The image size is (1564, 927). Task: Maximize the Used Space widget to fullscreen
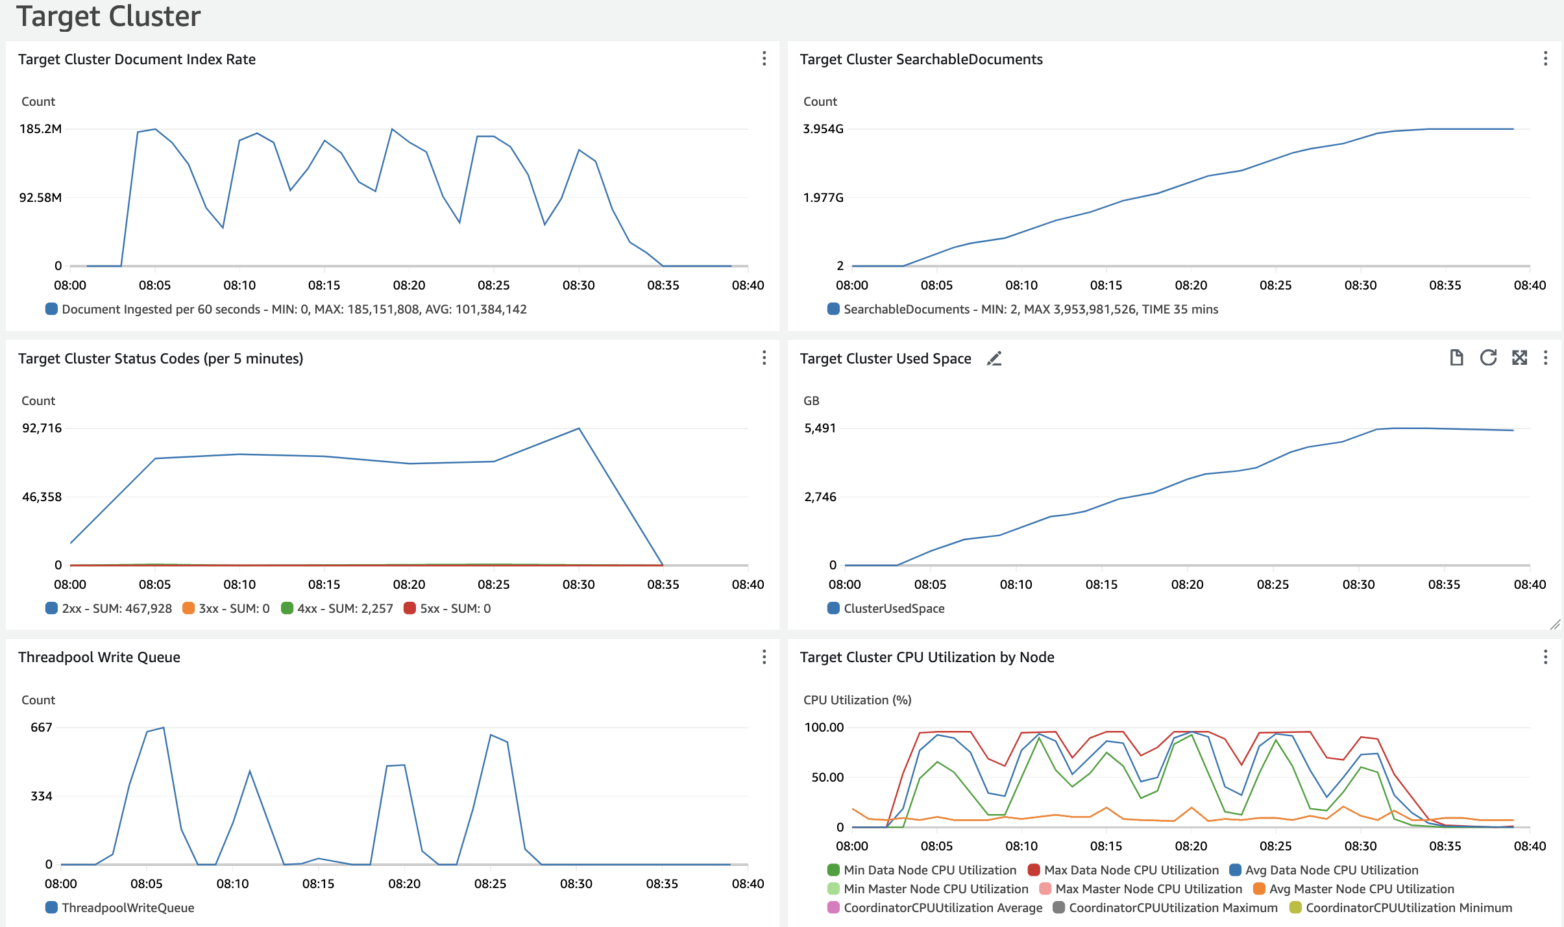coord(1519,358)
